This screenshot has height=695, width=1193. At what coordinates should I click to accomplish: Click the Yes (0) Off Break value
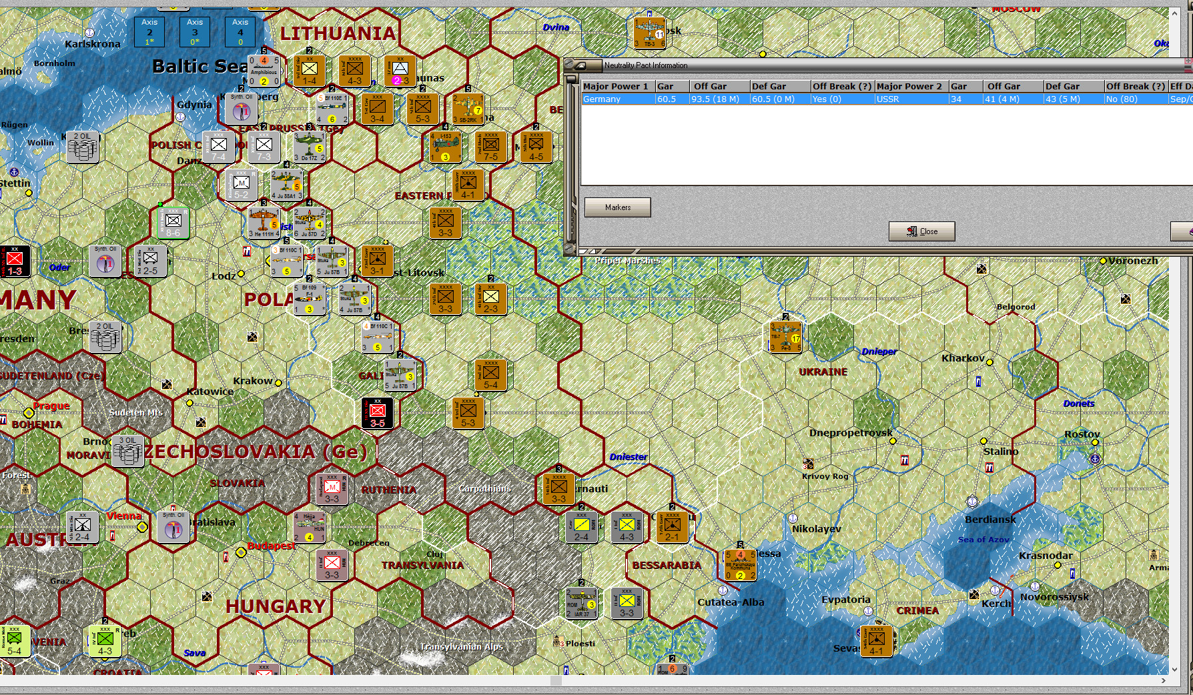pyautogui.click(x=842, y=99)
